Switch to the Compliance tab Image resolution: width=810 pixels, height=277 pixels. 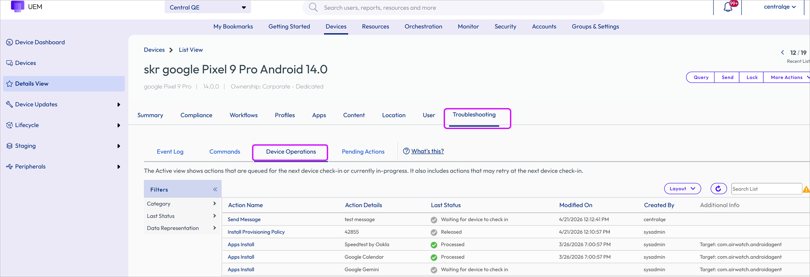point(196,115)
